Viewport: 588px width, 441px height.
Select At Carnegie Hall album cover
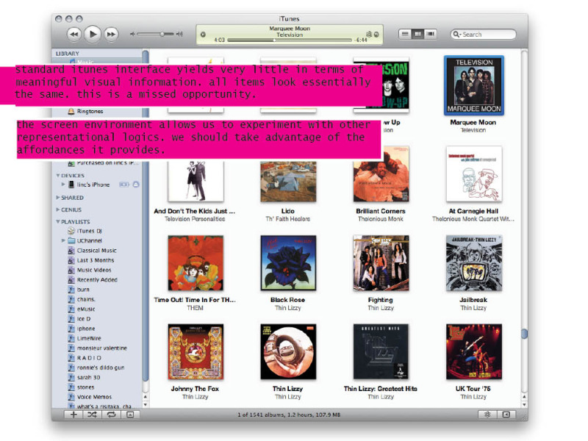click(x=474, y=174)
